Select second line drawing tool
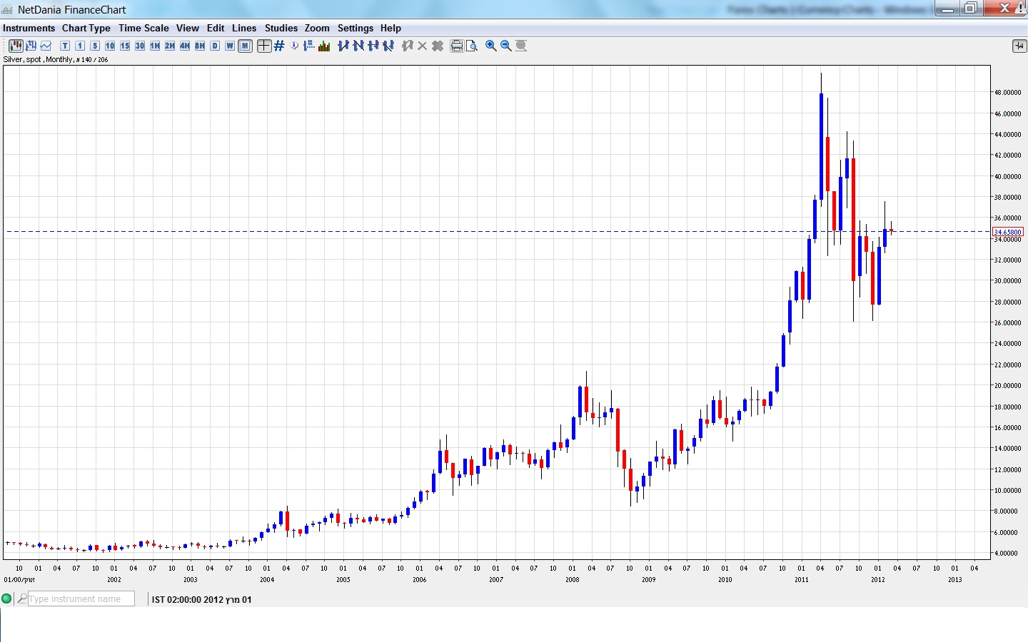The width and height of the screenshot is (1028, 642). [358, 46]
